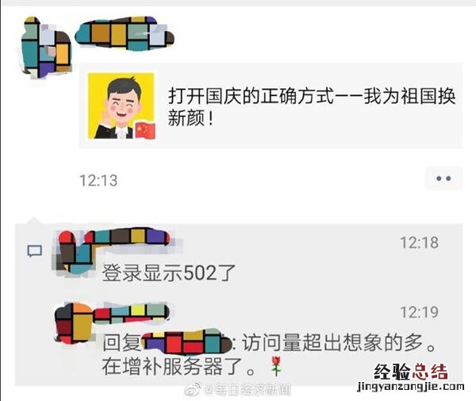Tap the censored name after 回复
476x401 pixels.
pyautogui.click(x=186, y=341)
